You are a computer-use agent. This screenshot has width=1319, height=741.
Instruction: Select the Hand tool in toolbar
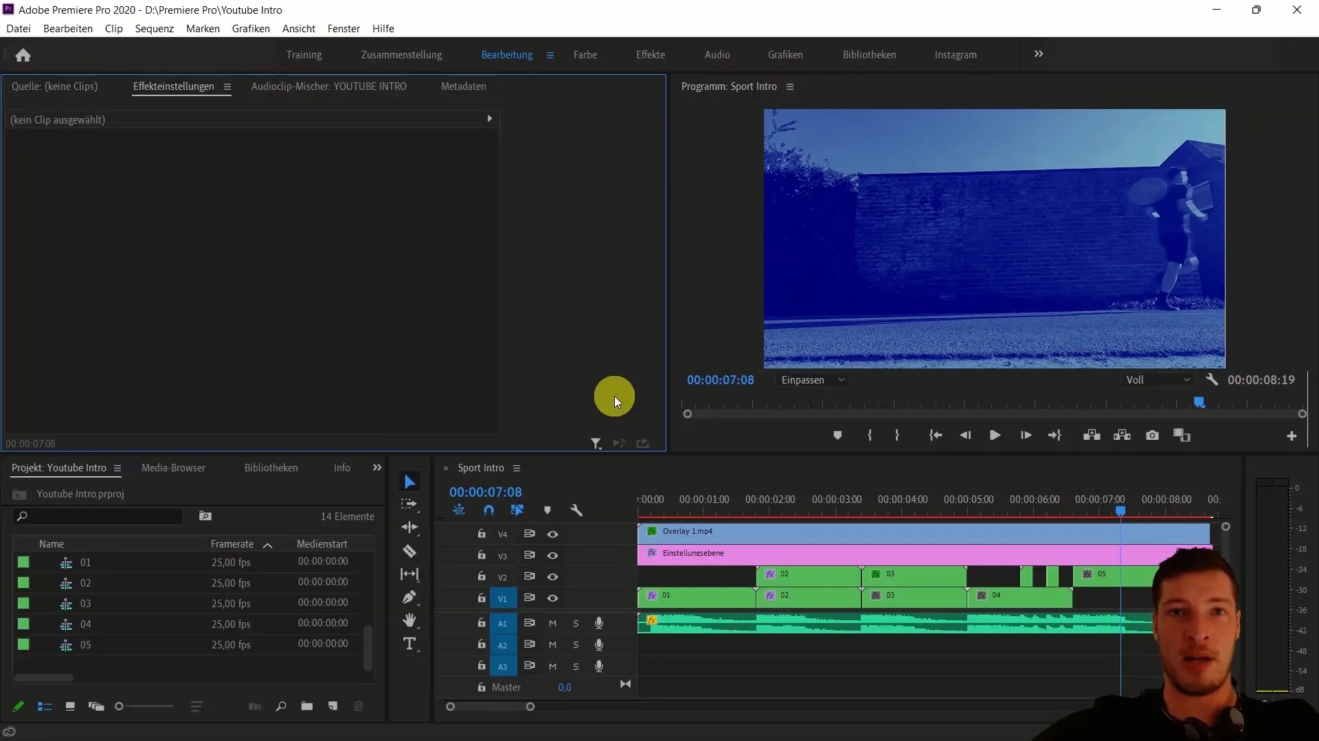click(409, 620)
